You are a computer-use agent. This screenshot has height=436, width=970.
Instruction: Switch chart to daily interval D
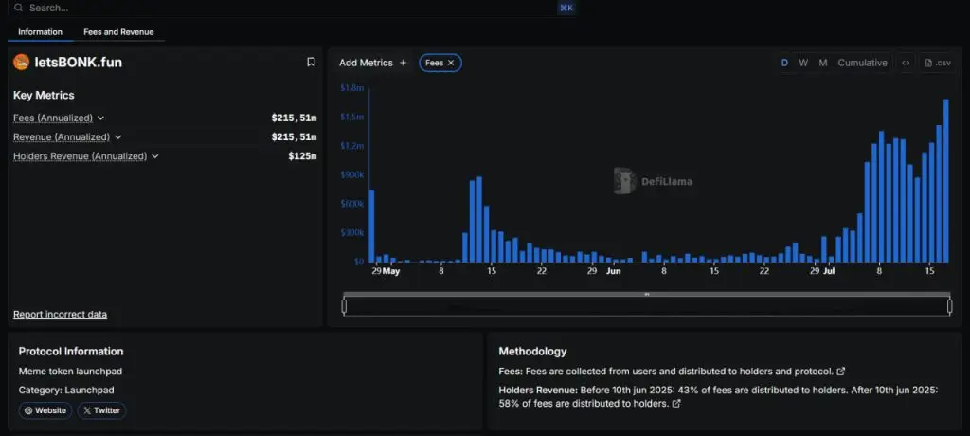click(784, 63)
